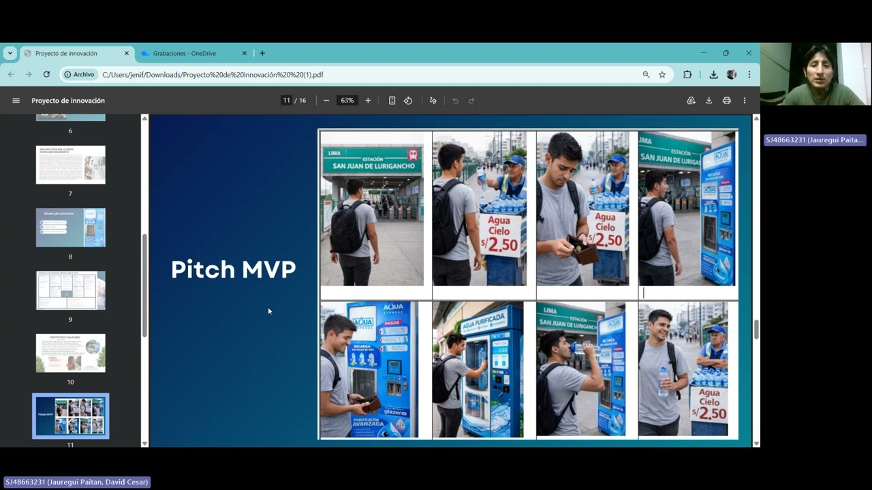Click the Archivo site info chip

coord(80,75)
